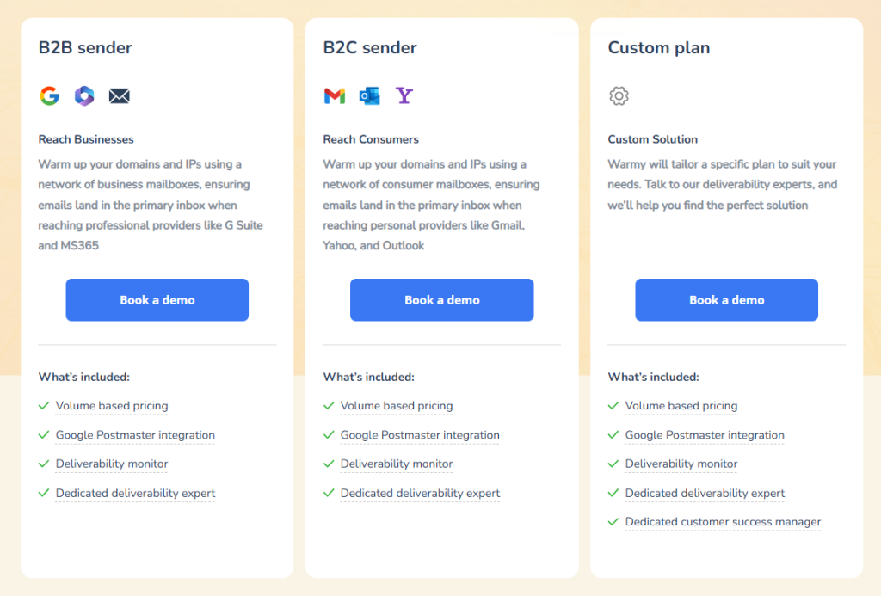Click the Microsoft 365 icon in B2B sender
Viewport: 881px width, 596px height.
pyautogui.click(x=84, y=96)
